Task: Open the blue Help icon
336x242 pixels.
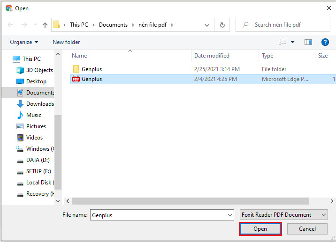Action: pyautogui.click(x=325, y=42)
